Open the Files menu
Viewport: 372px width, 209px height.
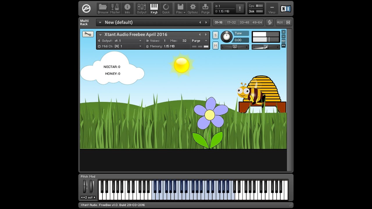click(x=180, y=9)
